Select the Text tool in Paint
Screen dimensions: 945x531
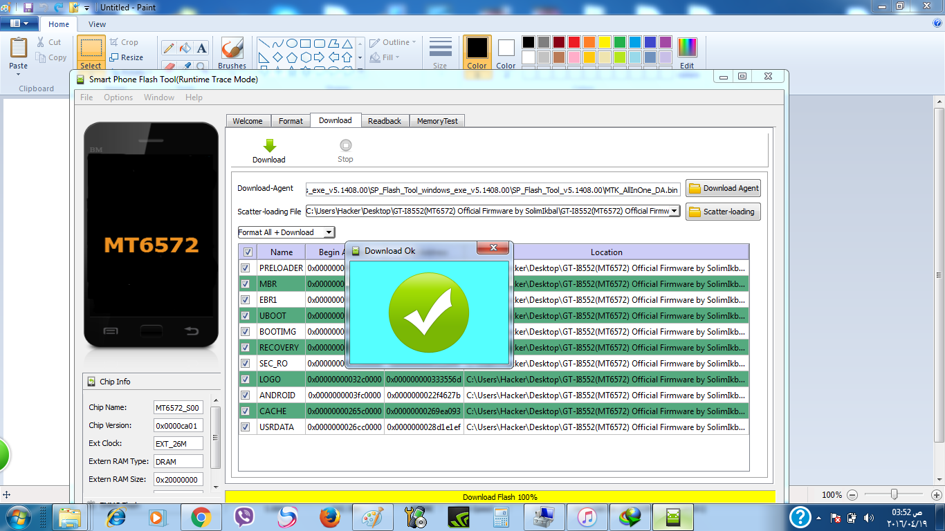[201, 48]
